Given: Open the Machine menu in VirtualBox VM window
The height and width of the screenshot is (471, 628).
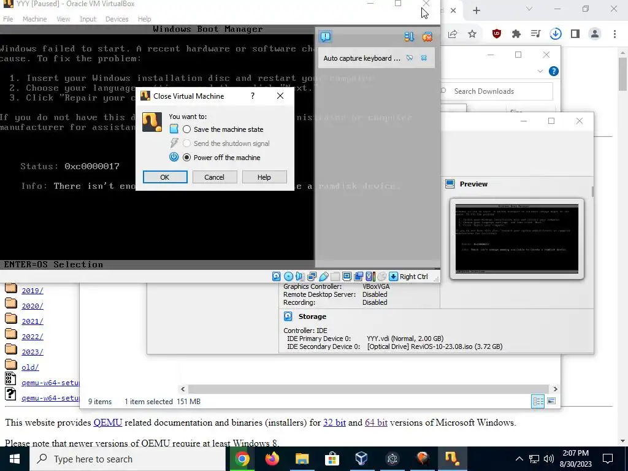Looking at the screenshot, I should point(34,19).
